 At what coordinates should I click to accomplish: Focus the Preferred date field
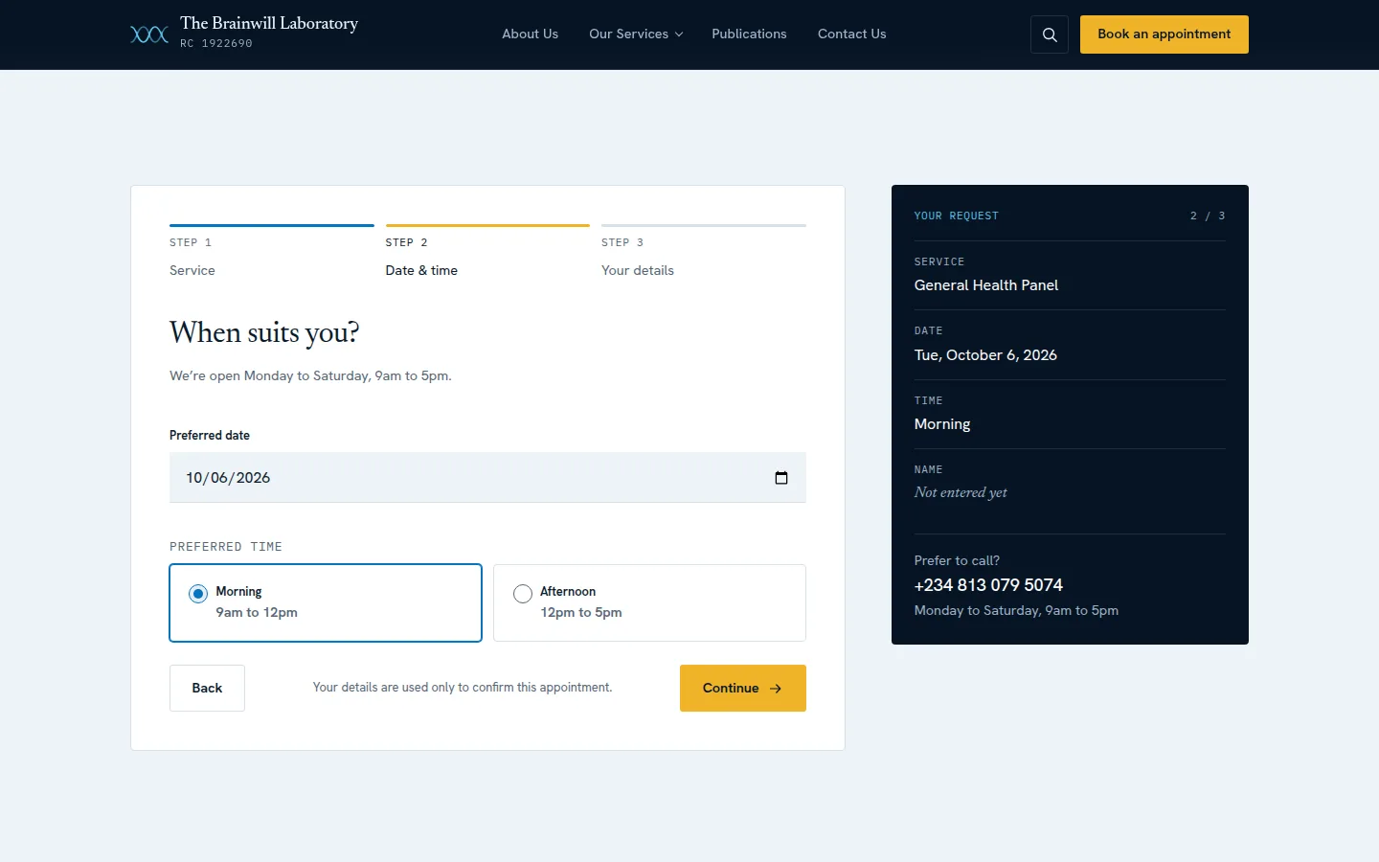[x=487, y=477]
